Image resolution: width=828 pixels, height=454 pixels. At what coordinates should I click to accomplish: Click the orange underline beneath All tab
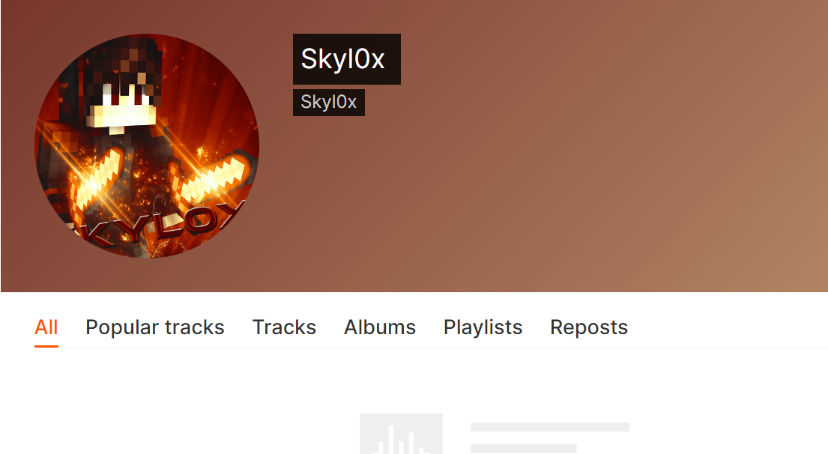[46, 346]
